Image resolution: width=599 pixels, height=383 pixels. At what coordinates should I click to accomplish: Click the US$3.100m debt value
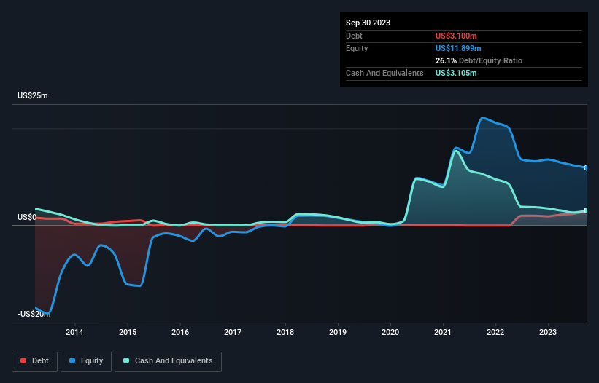[x=456, y=36]
